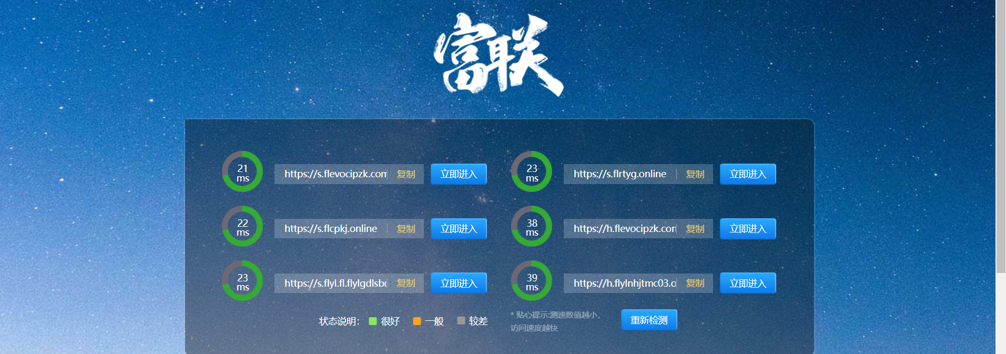Enter s.flrtyg.online with 立即进入 button
The height and width of the screenshot is (354, 1006).
coord(748,174)
